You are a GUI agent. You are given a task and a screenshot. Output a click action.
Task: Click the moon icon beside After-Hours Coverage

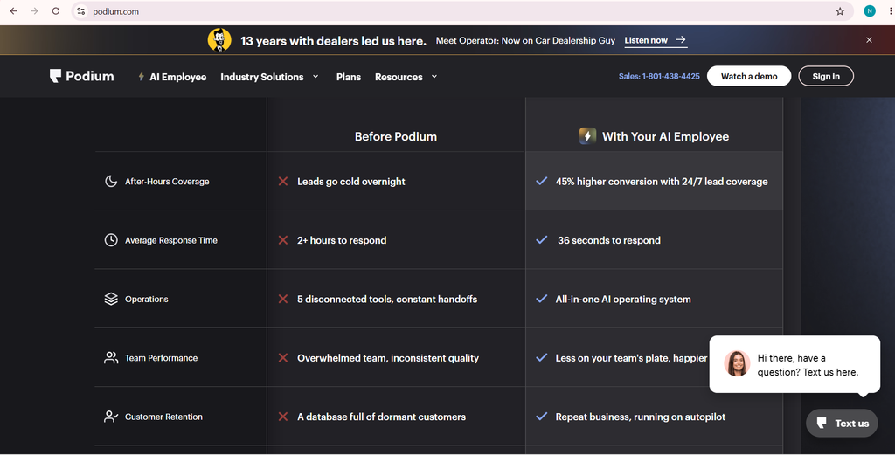tap(111, 182)
